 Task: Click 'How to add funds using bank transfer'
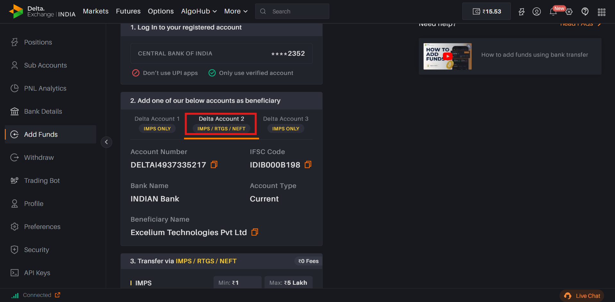pyautogui.click(x=535, y=55)
